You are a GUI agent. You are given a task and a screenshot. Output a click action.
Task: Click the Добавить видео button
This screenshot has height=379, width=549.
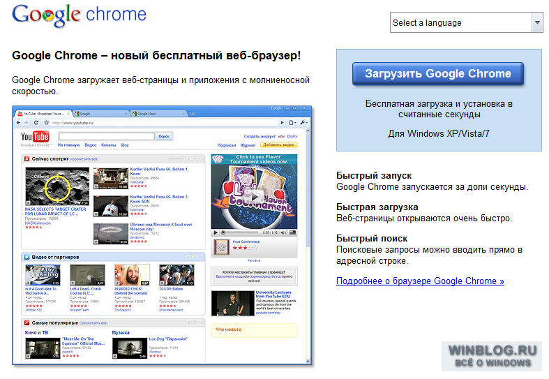(279, 145)
